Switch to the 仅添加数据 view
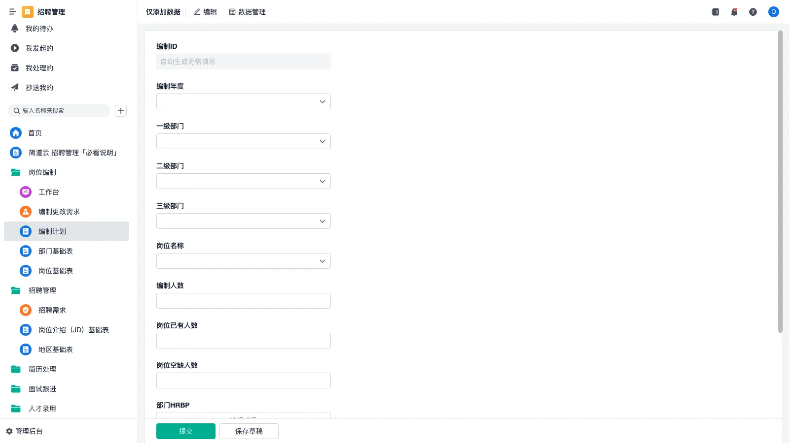Viewport: 789px width, 443px height. 163,12
